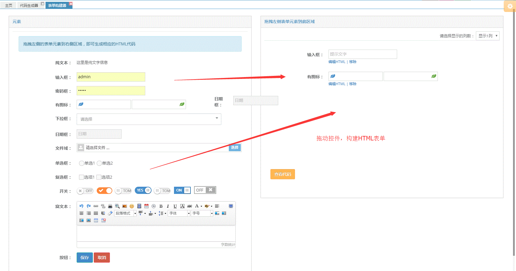Screen dimensions: 516x271
Task: Insert the date using the calendar icon
Action: pyautogui.click(x=146, y=206)
